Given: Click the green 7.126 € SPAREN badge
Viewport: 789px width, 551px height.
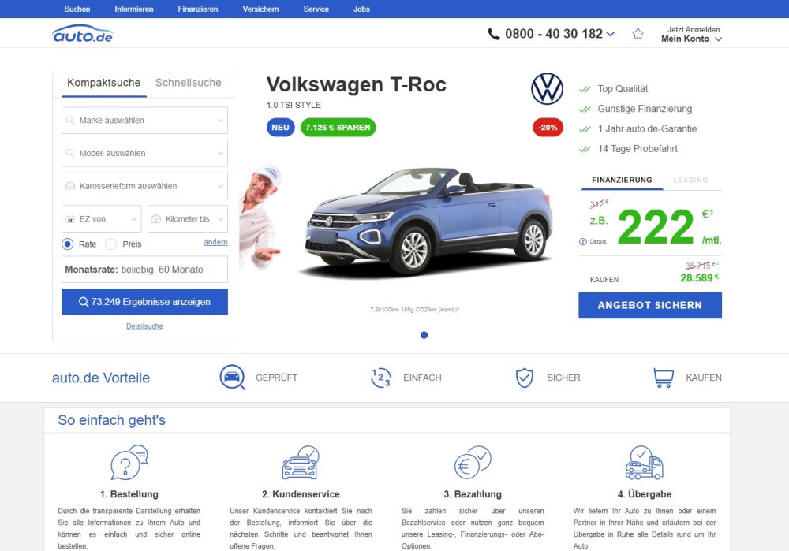Looking at the screenshot, I should click(x=338, y=128).
